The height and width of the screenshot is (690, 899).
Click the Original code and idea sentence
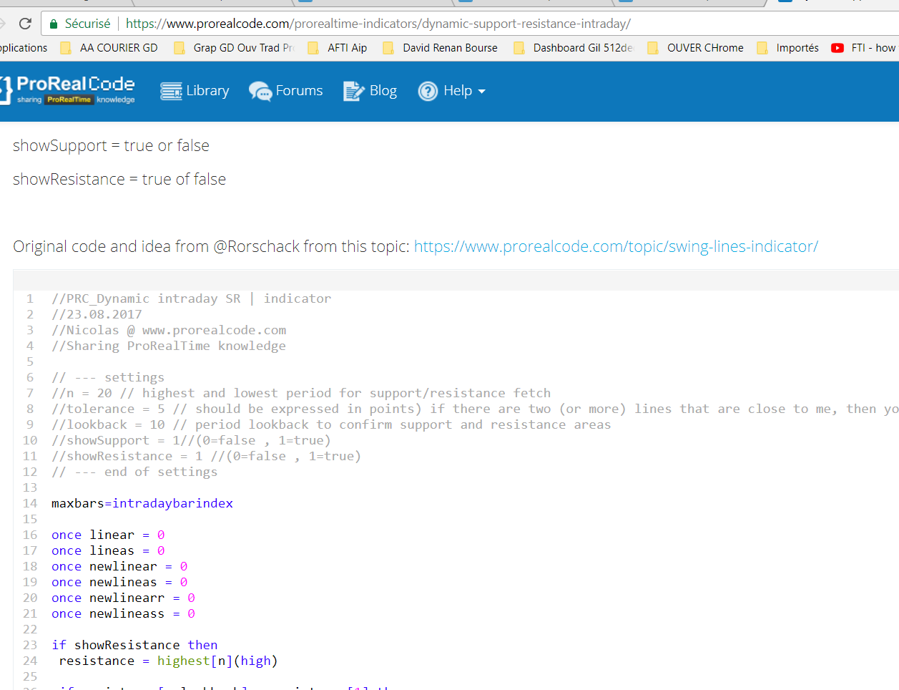coord(211,246)
